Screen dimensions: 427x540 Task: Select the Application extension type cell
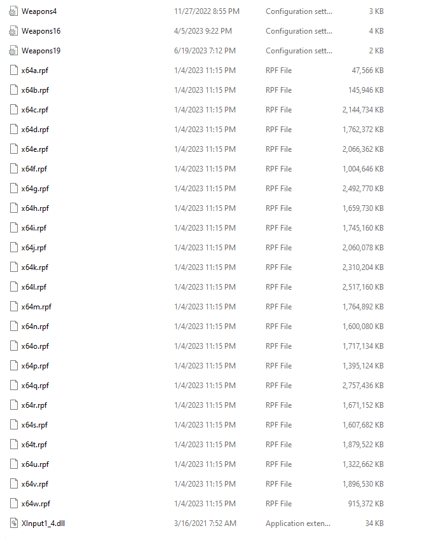(x=298, y=523)
